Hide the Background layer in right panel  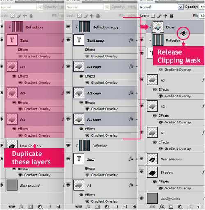click(x=142, y=198)
